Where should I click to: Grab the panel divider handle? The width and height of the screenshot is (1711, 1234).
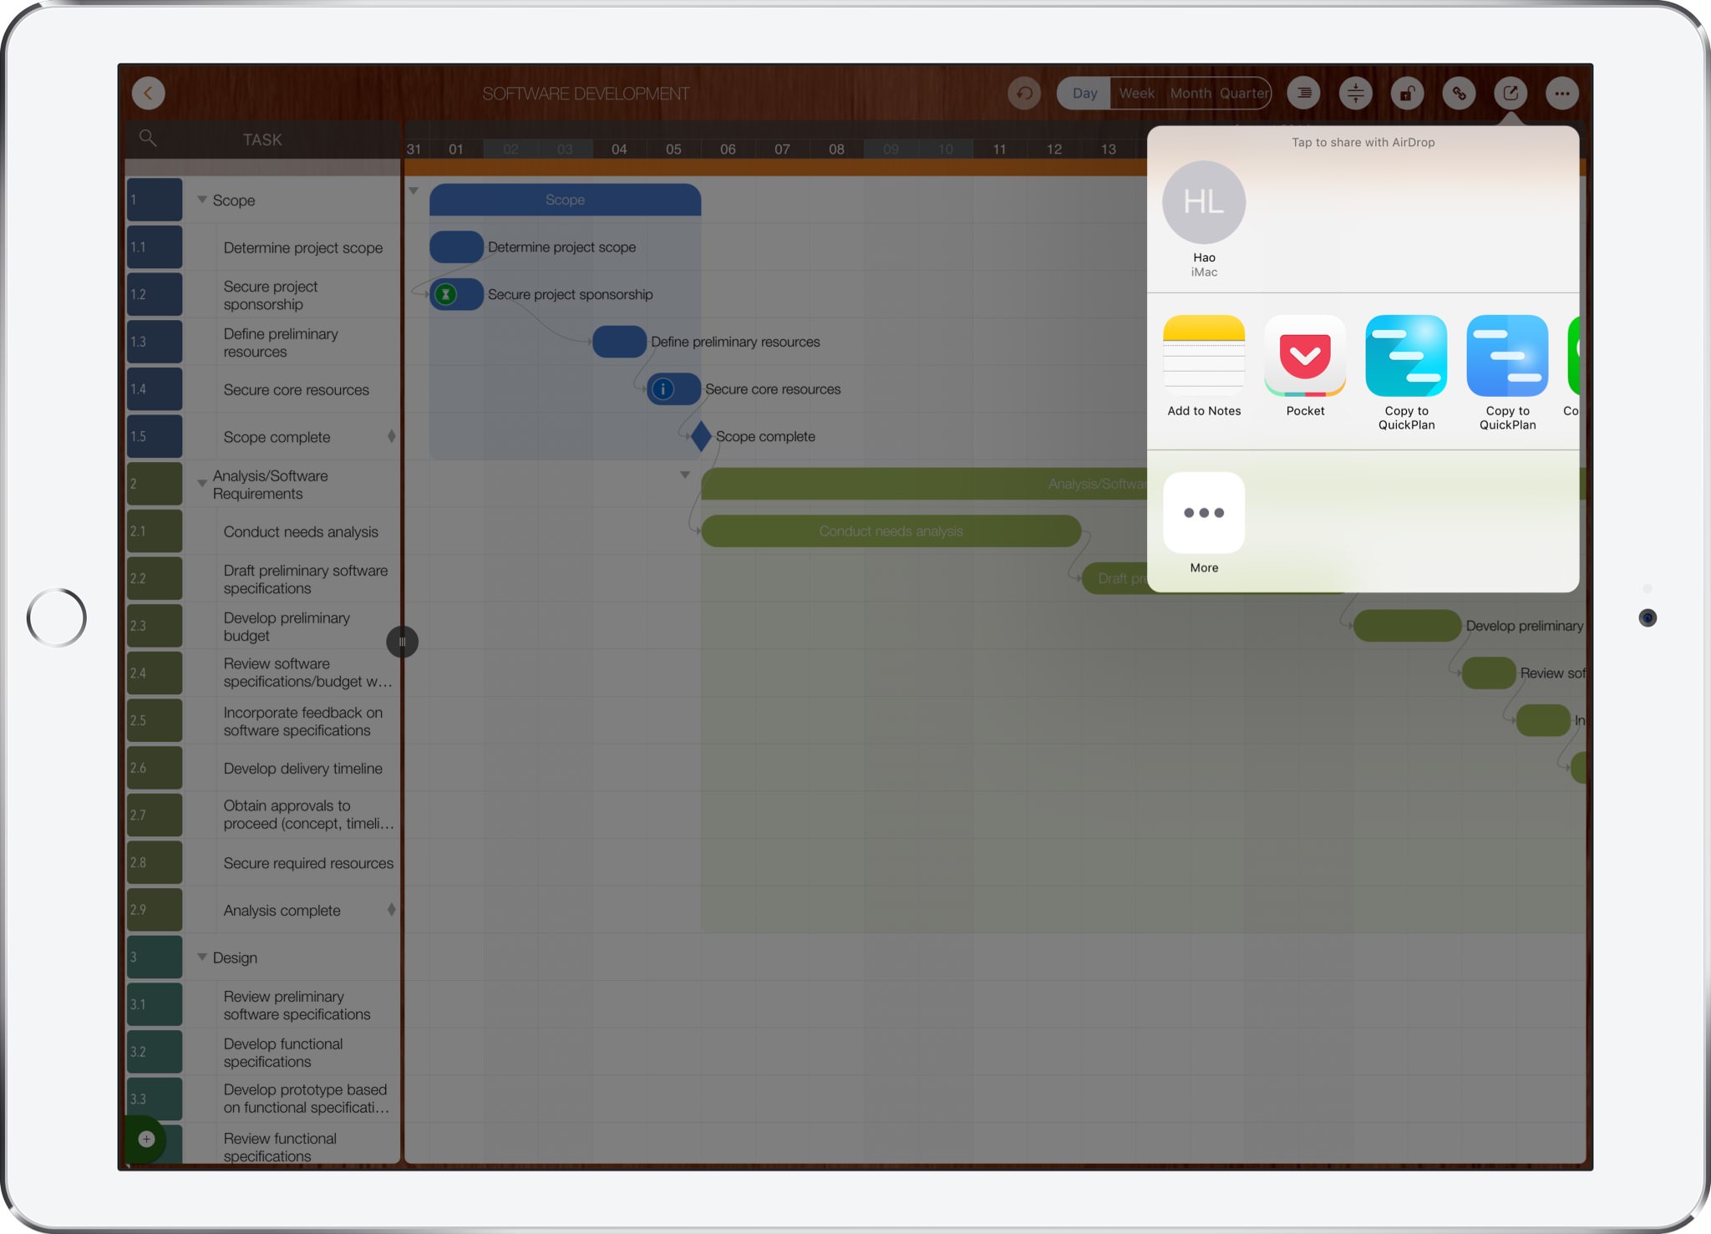(402, 642)
